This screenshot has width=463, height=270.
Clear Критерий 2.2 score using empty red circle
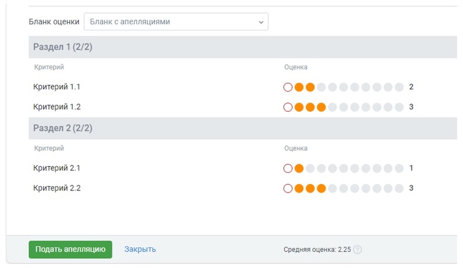tap(288, 188)
